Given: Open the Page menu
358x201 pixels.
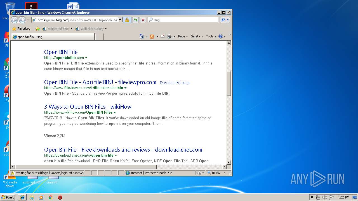Looking at the screenshot, I should tap(183, 36).
